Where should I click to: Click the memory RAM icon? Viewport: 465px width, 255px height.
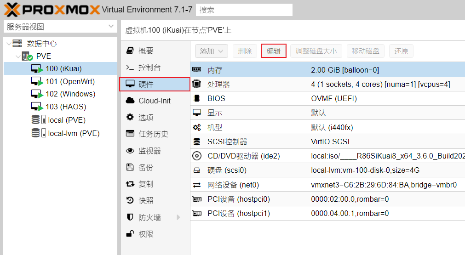[196, 69]
